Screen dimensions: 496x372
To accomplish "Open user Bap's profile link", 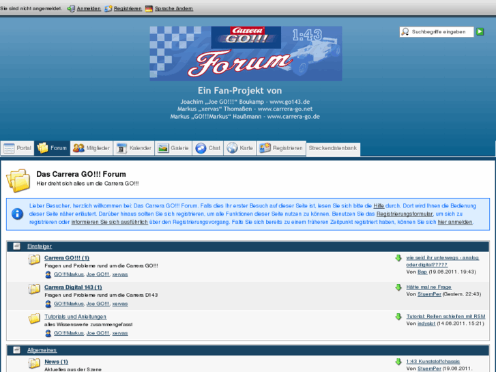I will click(422, 272).
